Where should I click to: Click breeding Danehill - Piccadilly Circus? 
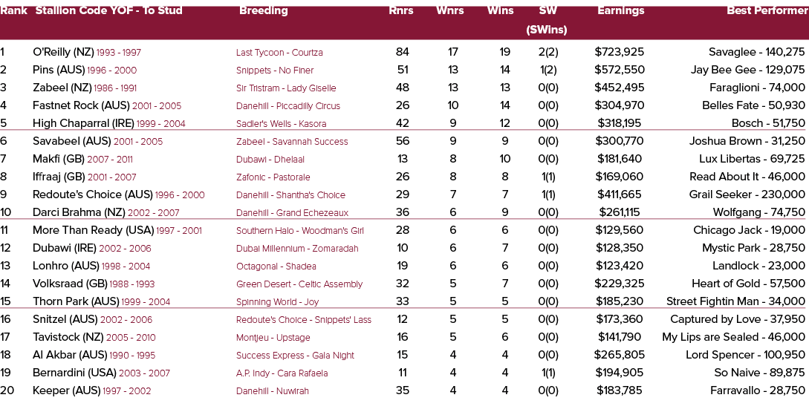[x=288, y=106]
